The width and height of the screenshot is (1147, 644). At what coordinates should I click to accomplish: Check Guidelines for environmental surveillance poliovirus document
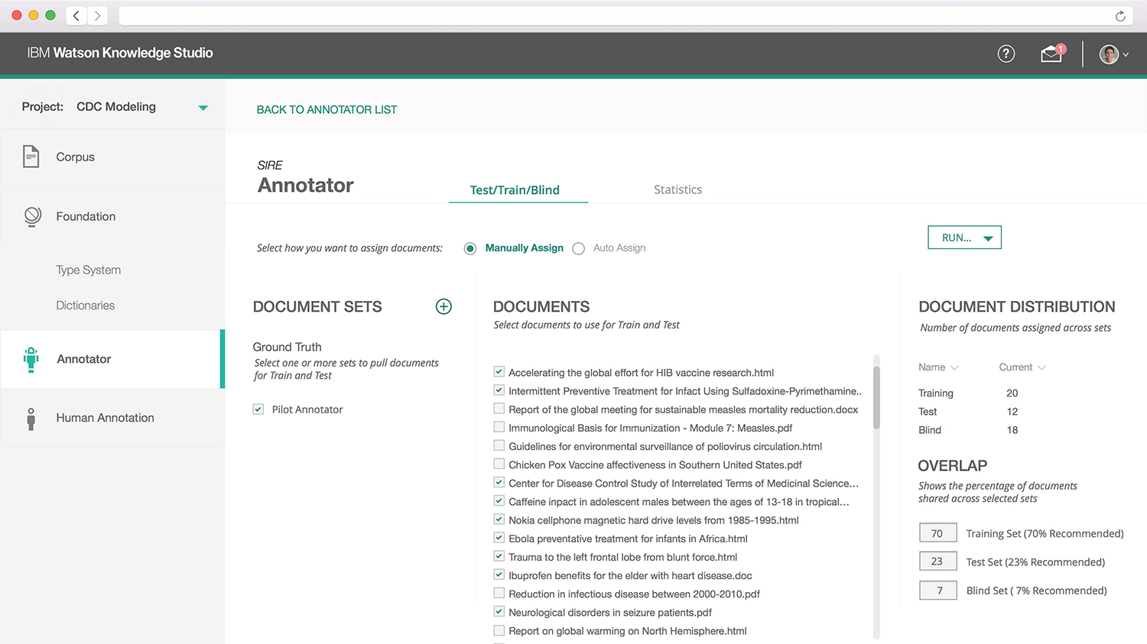coord(499,445)
